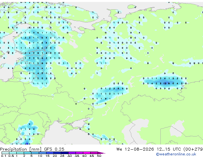This screenshot has width=203, height=157.
Task: Click legend label '0.5'
Action: [11, 156]
